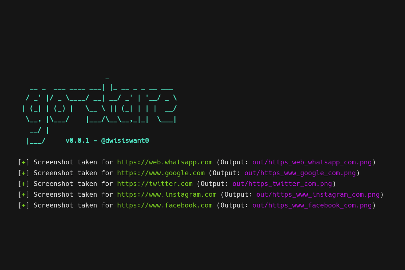This screenshot has width=405, height=270.
Task: Click the version text v0.0.1
Action: 77,140
